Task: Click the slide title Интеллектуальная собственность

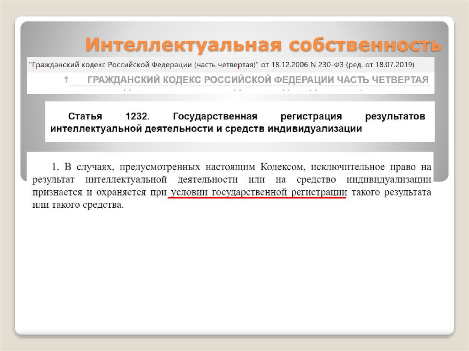Action: (x=263, y=44)
